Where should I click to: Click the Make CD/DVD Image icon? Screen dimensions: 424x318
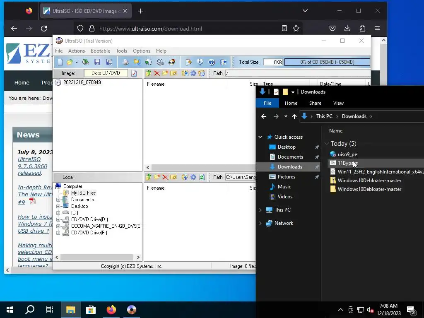click(125, 62)
